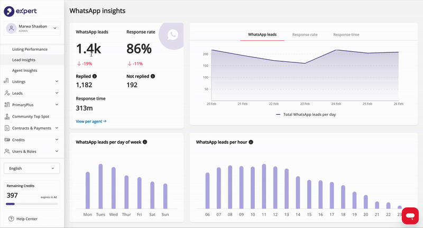This screenshot has height=228, width=423.
Task: Open Agent Insights in the sidebar
Action: (24, 70)
